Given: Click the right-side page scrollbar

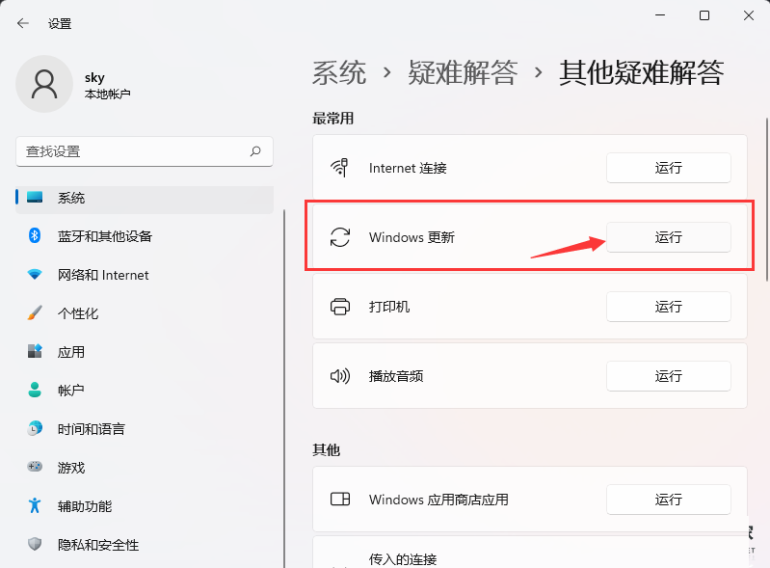Looking at the screenshot, I should 767,200.
